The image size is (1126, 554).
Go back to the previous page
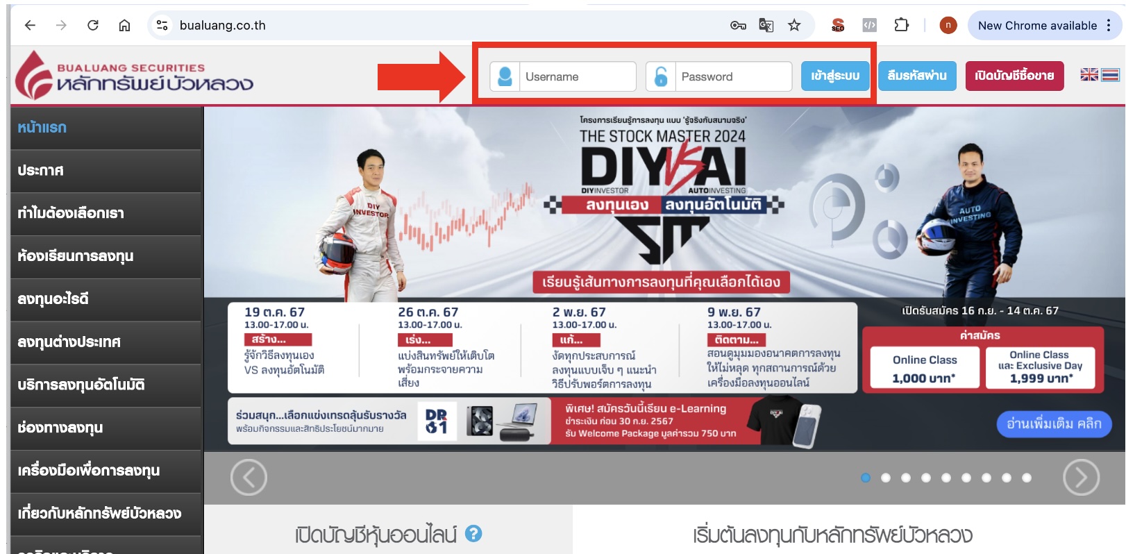[30, 26]
